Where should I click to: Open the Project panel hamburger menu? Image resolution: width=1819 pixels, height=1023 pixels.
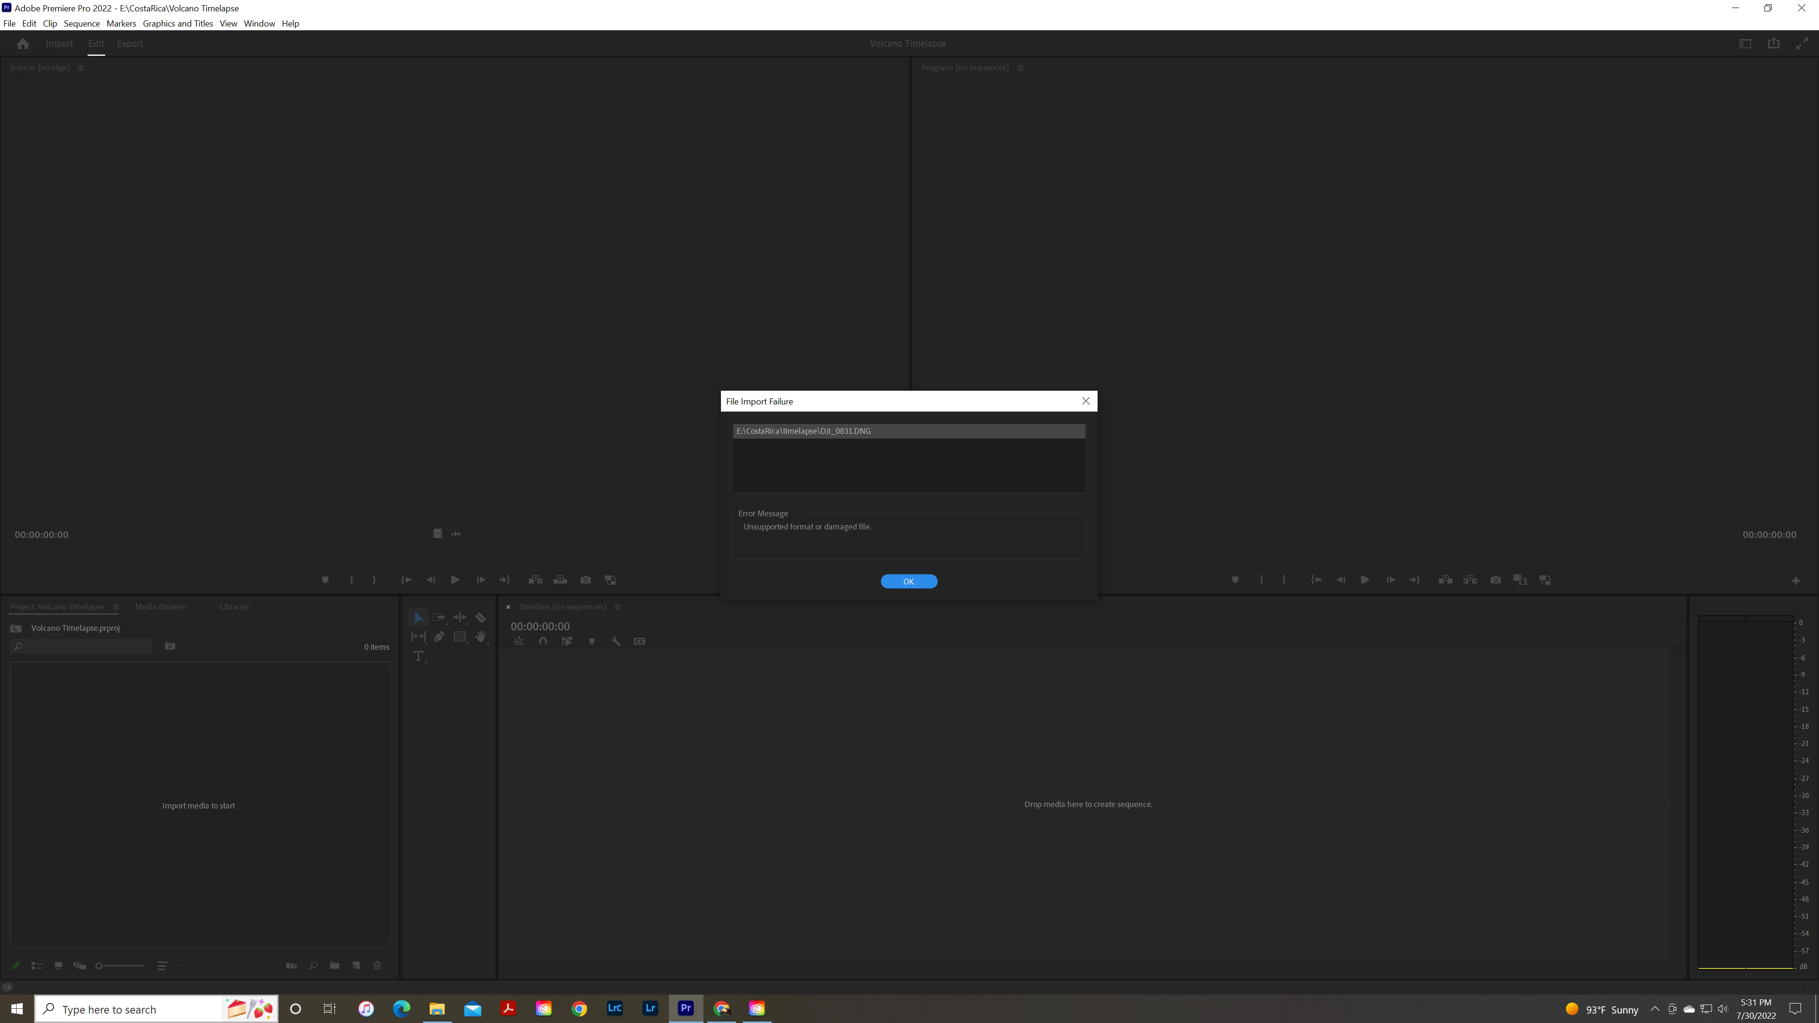[x=116, y=607]
